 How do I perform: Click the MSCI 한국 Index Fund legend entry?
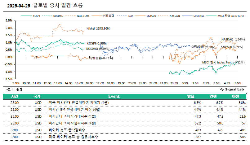[x=225, y=16]
